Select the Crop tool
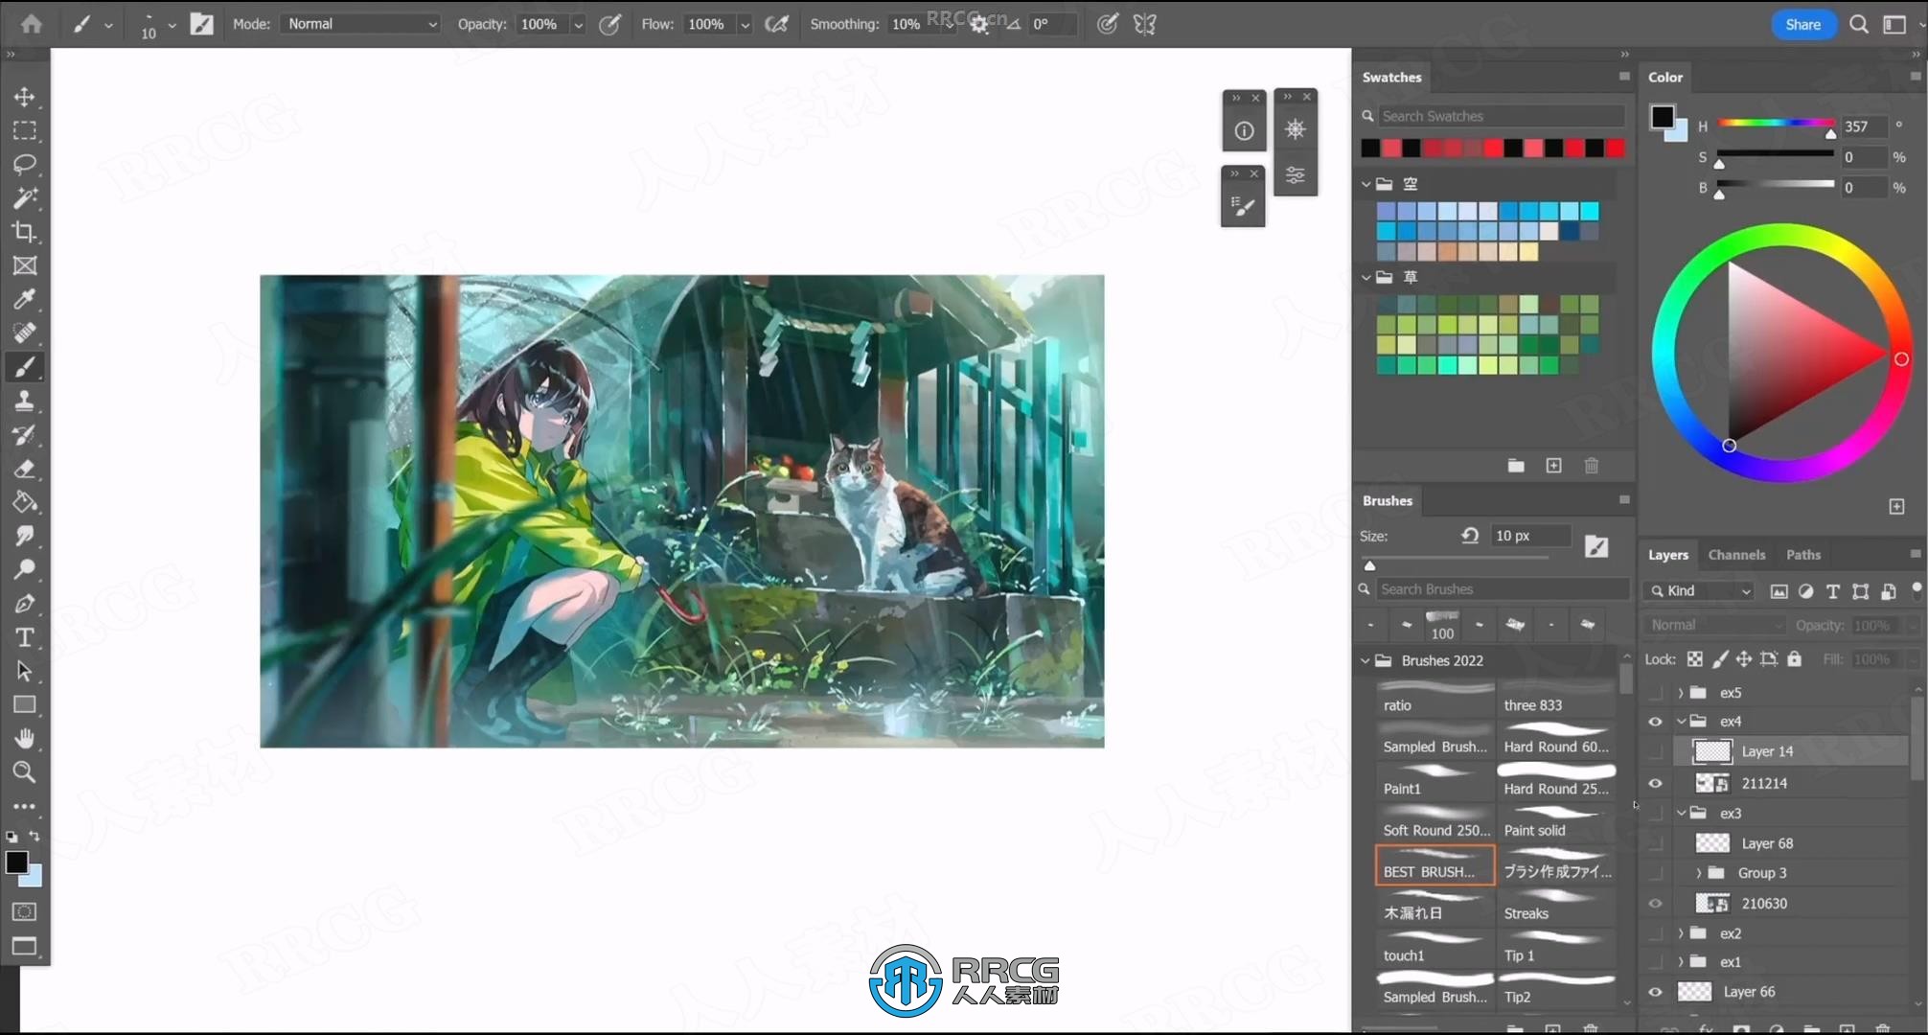The width and height of the screenshot is (1928, 1035). pyautogui.click(x=25, y=232)
